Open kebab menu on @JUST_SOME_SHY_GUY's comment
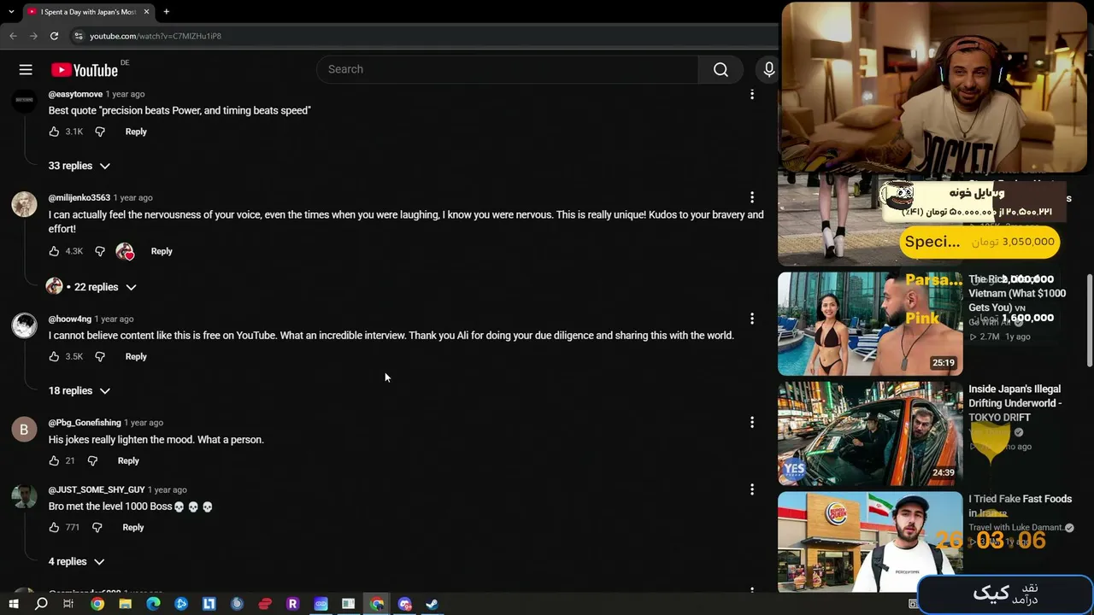 (752, 489)
